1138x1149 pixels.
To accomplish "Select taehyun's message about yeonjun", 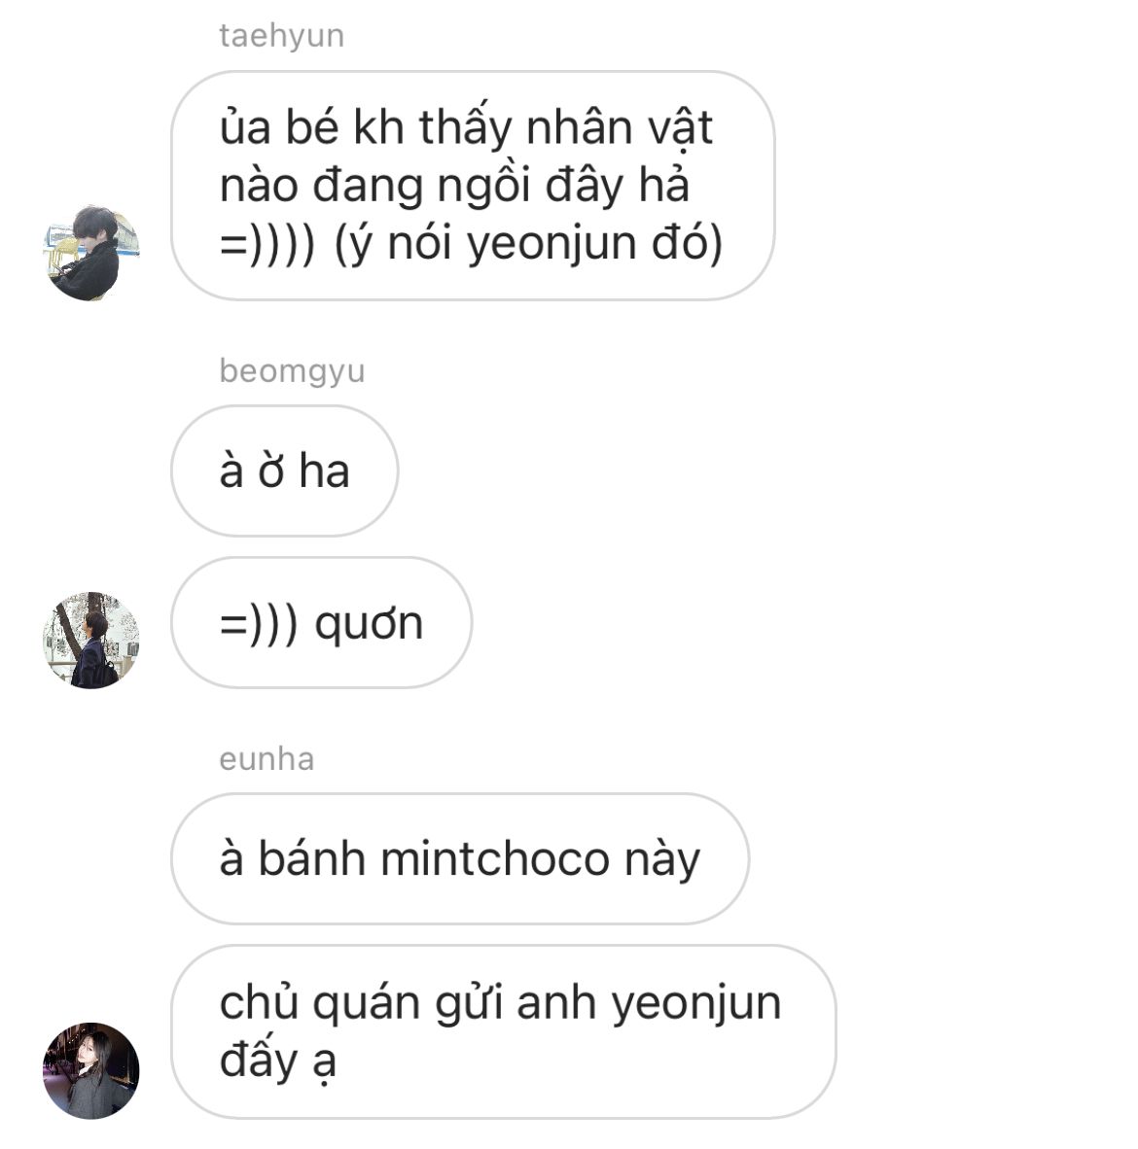I will (472, 186).
